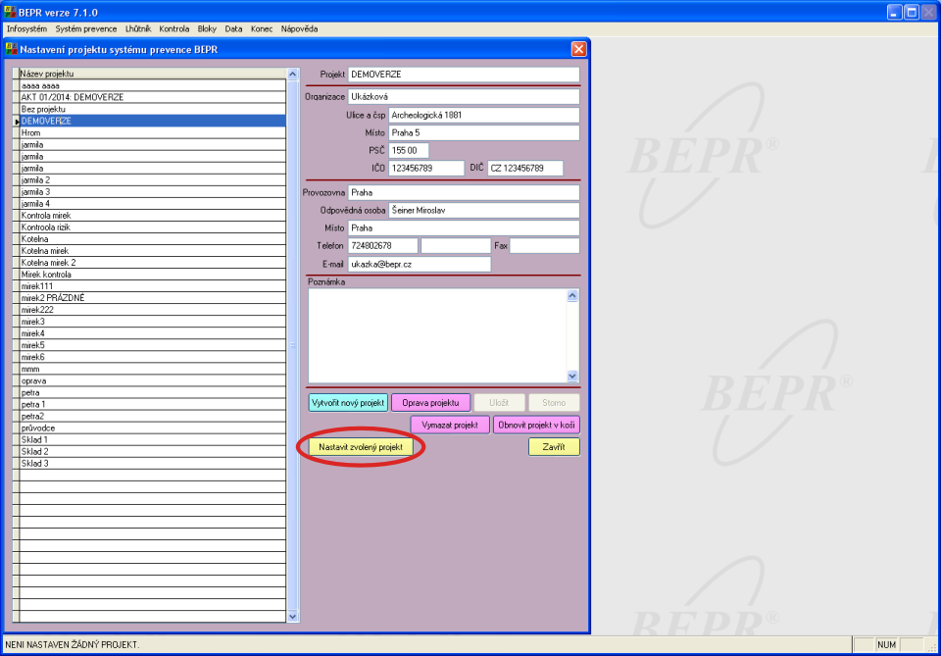The height and width of the screenshot is (656, 941).
Task: Click the icon in the Nastavení projektu title bar
Action: (x=12, y=49)
